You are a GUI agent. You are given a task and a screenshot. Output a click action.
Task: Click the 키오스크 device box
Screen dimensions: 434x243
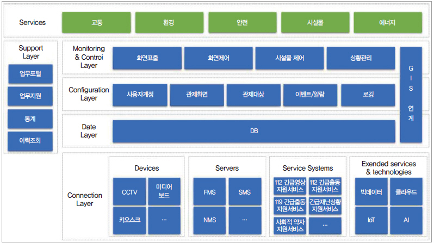(x=129, y=220)
